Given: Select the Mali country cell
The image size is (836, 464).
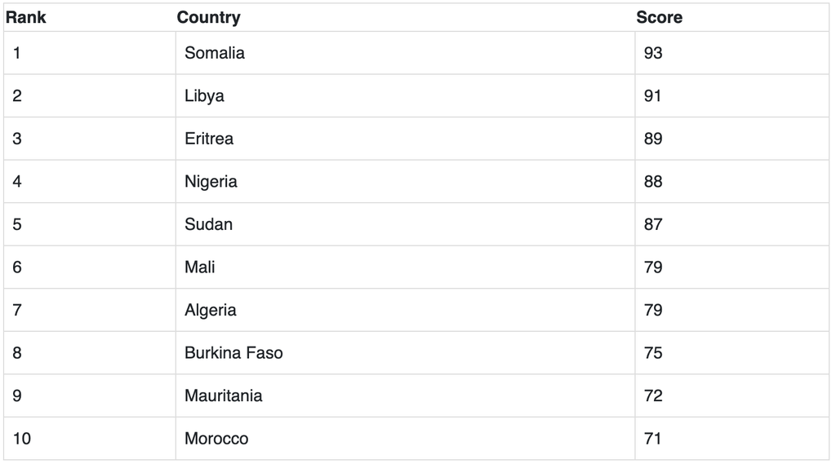Looking at the screenshot, I should [x=200, y=267].
